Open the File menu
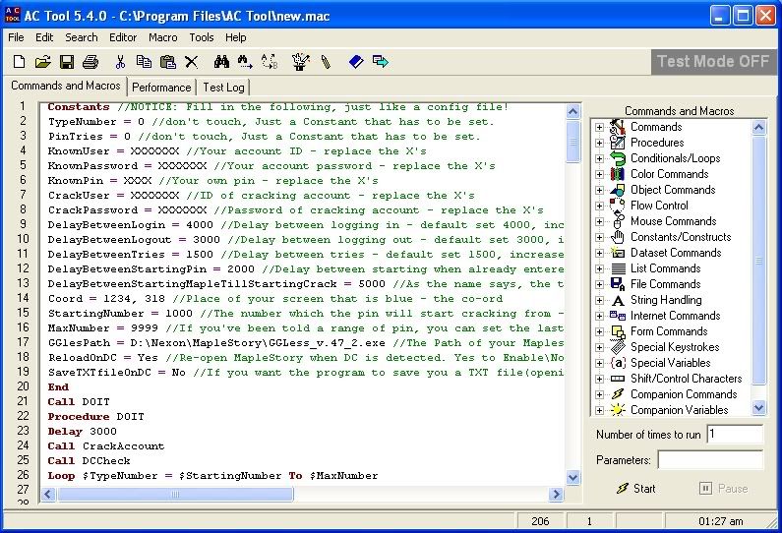Screen dimensions: 782x533 [16, 37]
